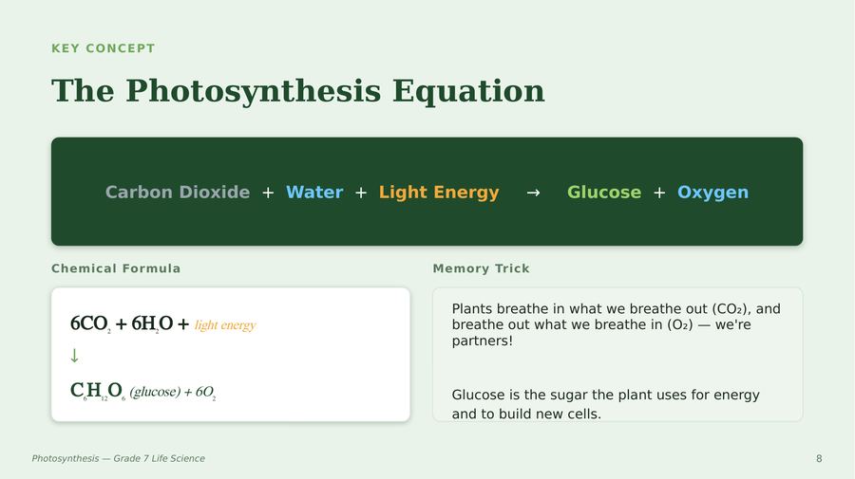Click the Plants breathe in paragraph
855x479 pixels.
pos(617,324)
